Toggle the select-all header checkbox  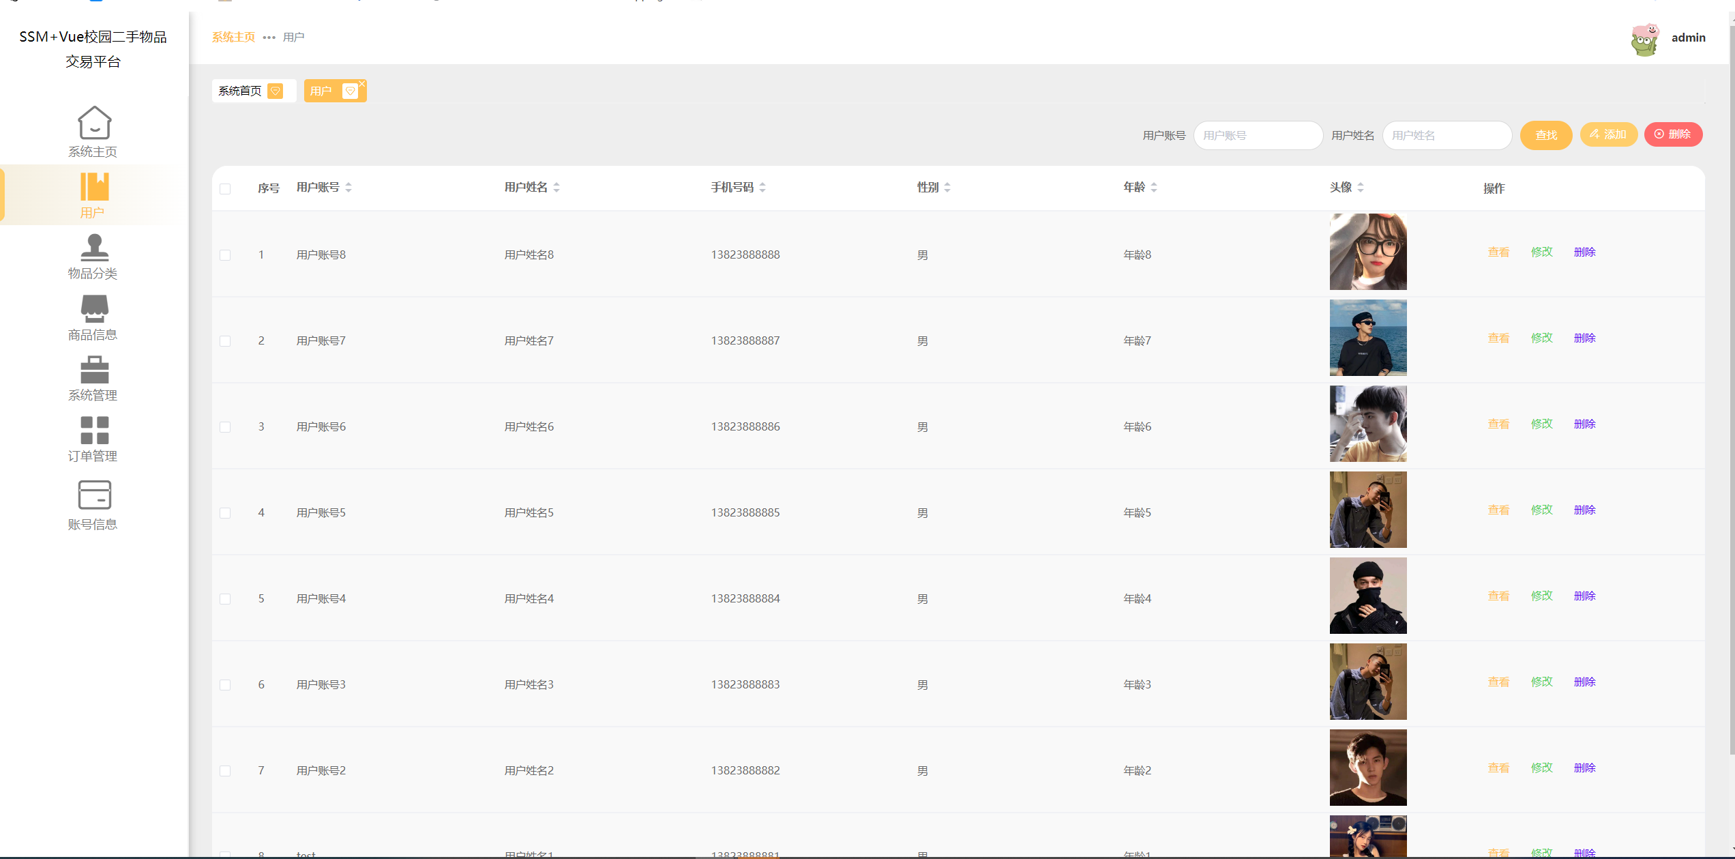tap(225, 189)
